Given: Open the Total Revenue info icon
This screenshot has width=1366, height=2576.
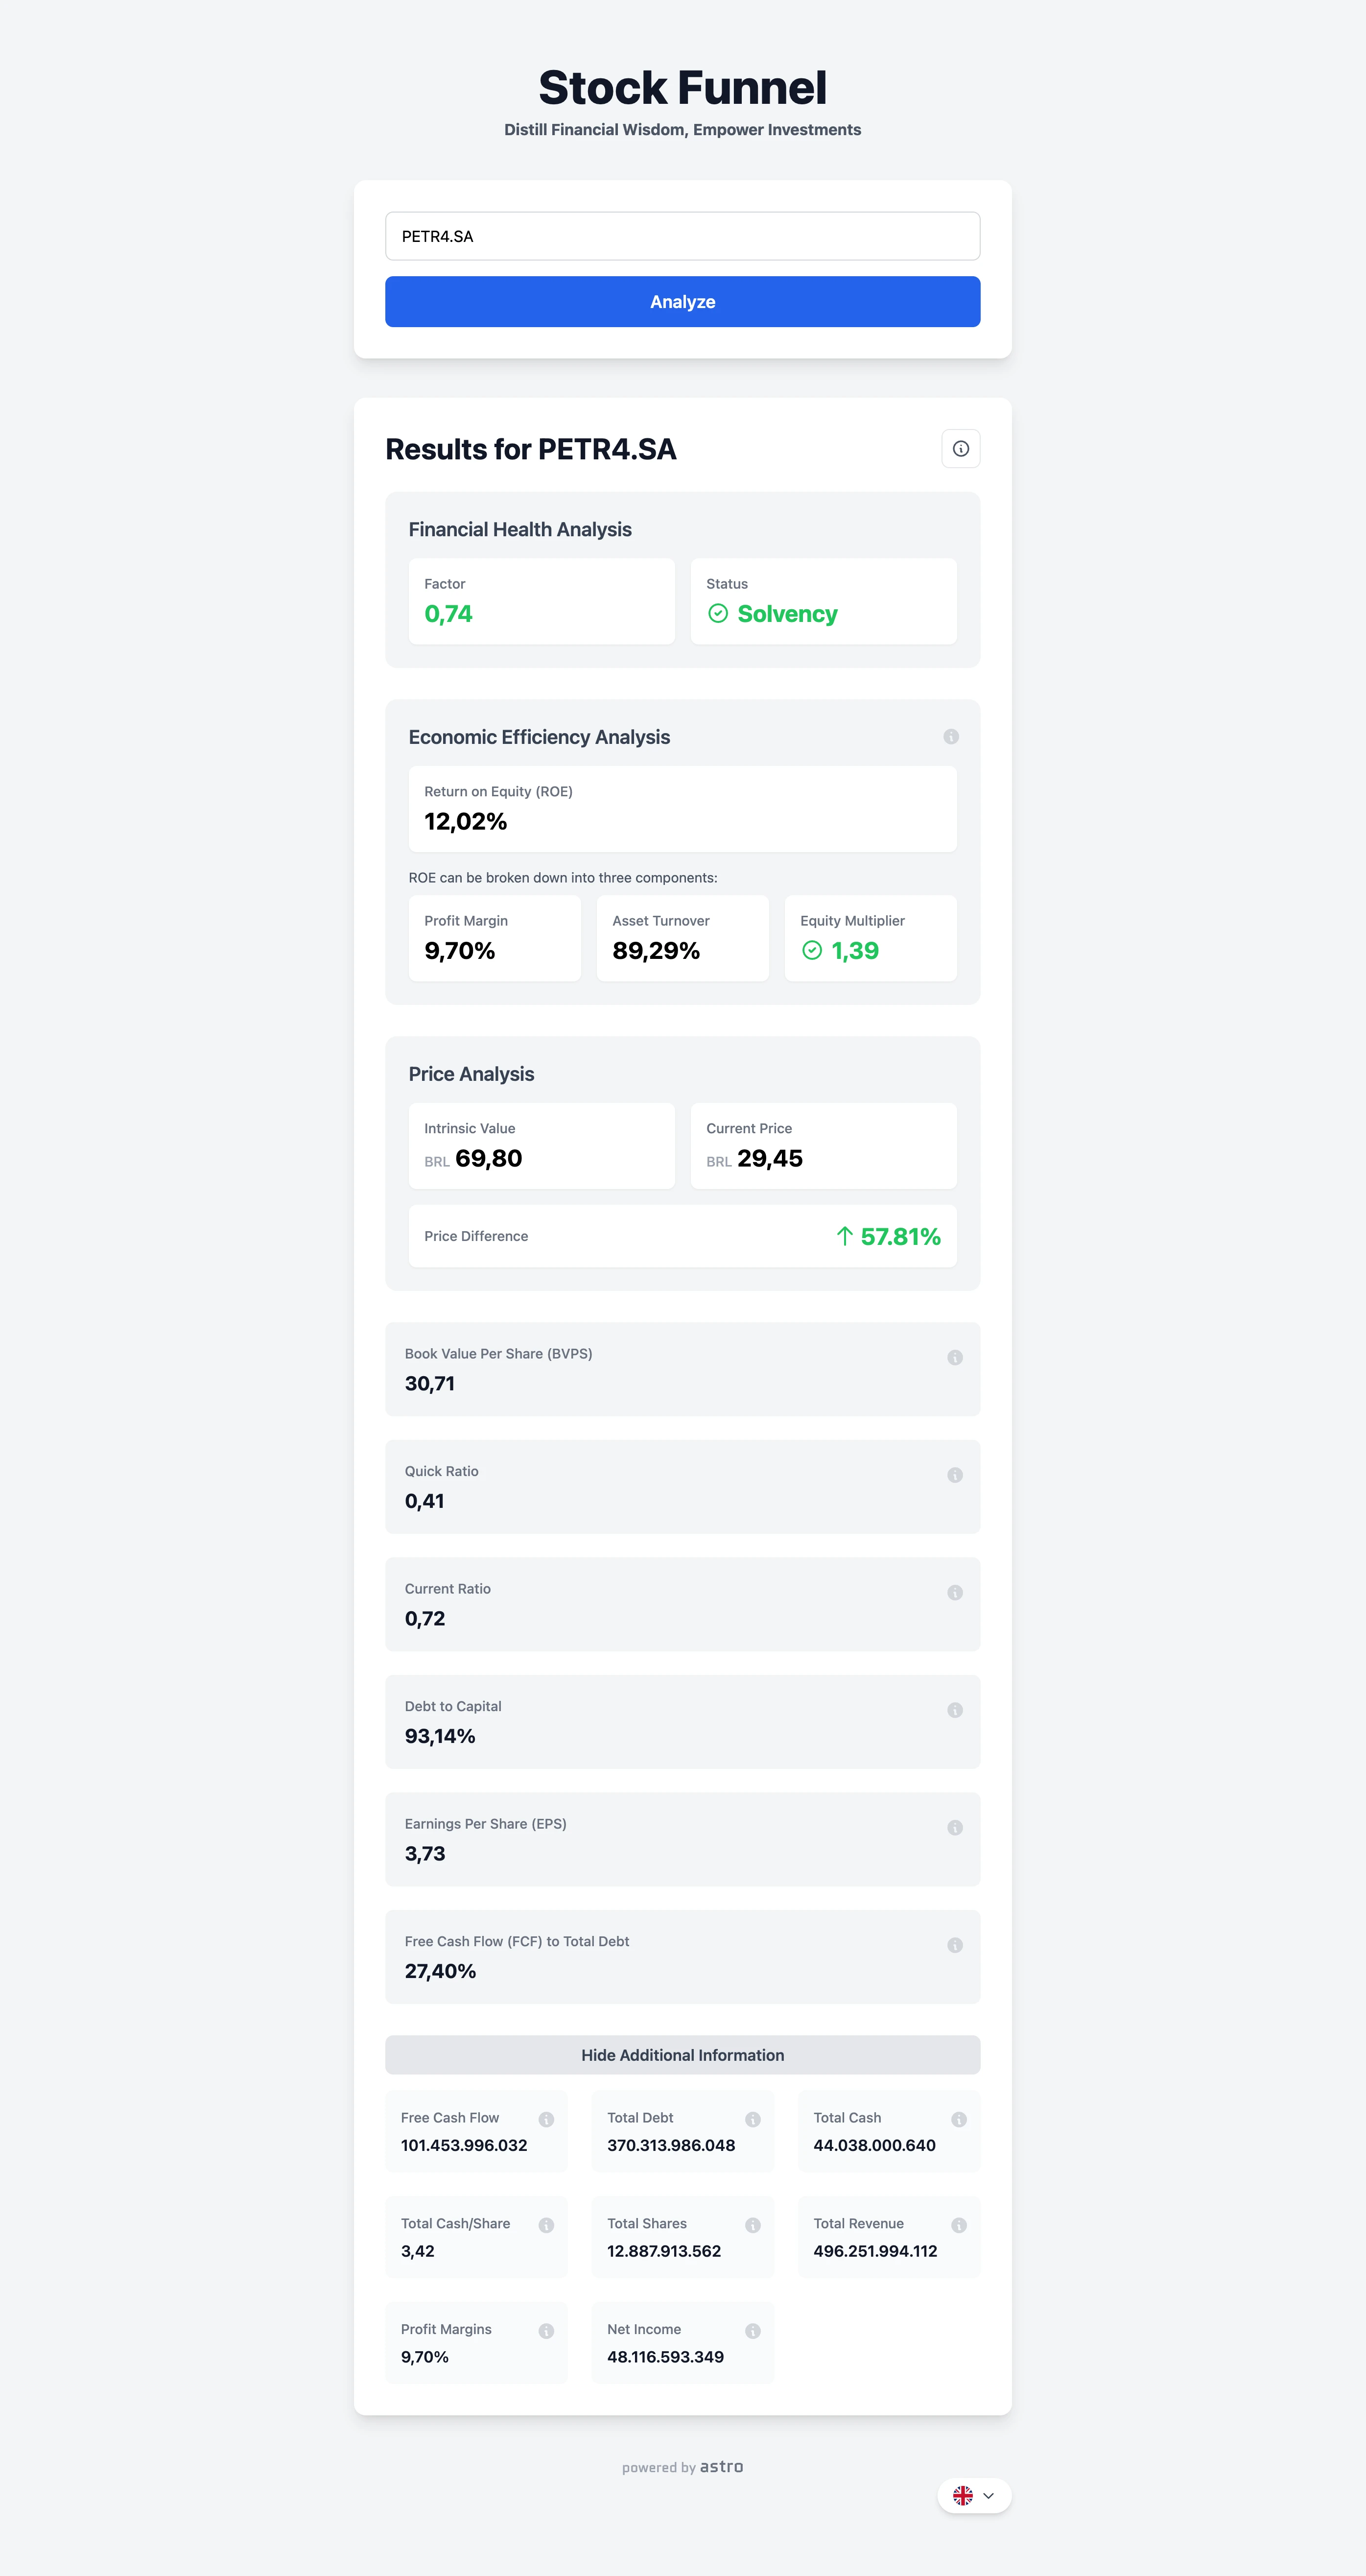Looking at the screenshot, I should (959, 2225).
